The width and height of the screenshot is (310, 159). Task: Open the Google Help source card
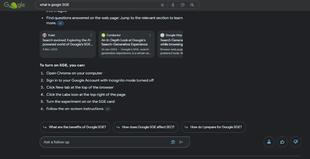[x=171, y=44]
